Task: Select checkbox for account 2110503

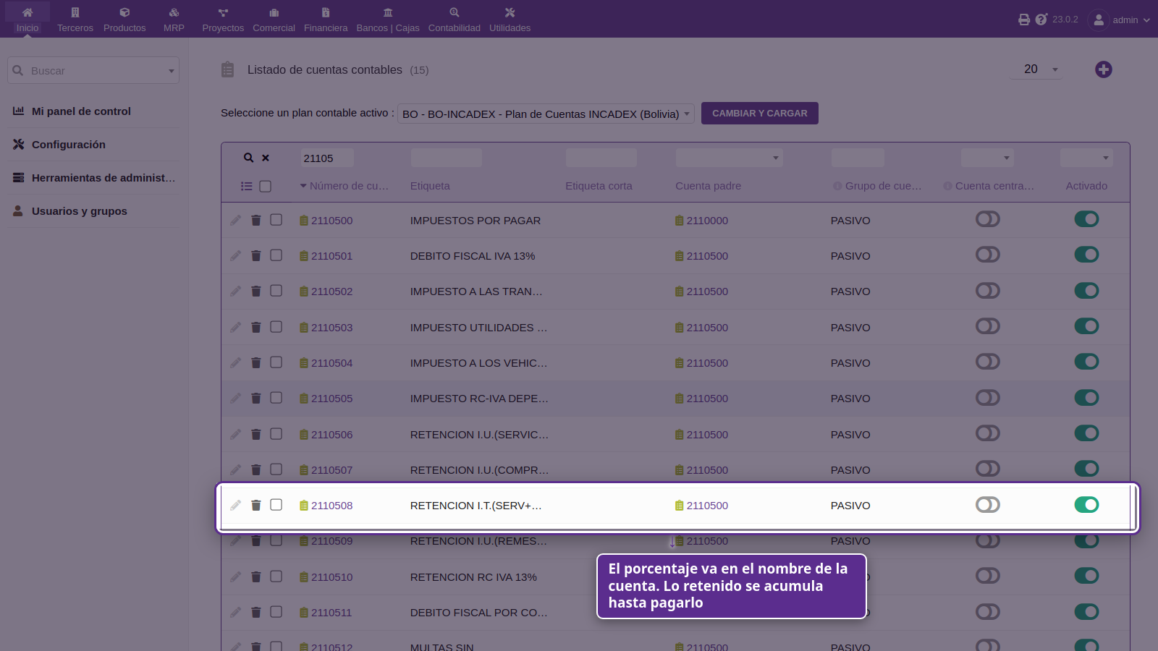Action: (x=276, y=326)
